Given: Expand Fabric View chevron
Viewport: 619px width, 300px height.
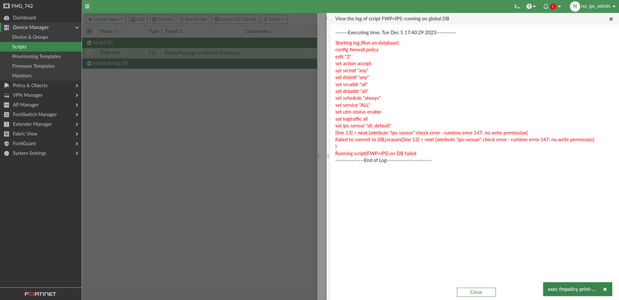Looking at the screenshot, I should (77, 134).
